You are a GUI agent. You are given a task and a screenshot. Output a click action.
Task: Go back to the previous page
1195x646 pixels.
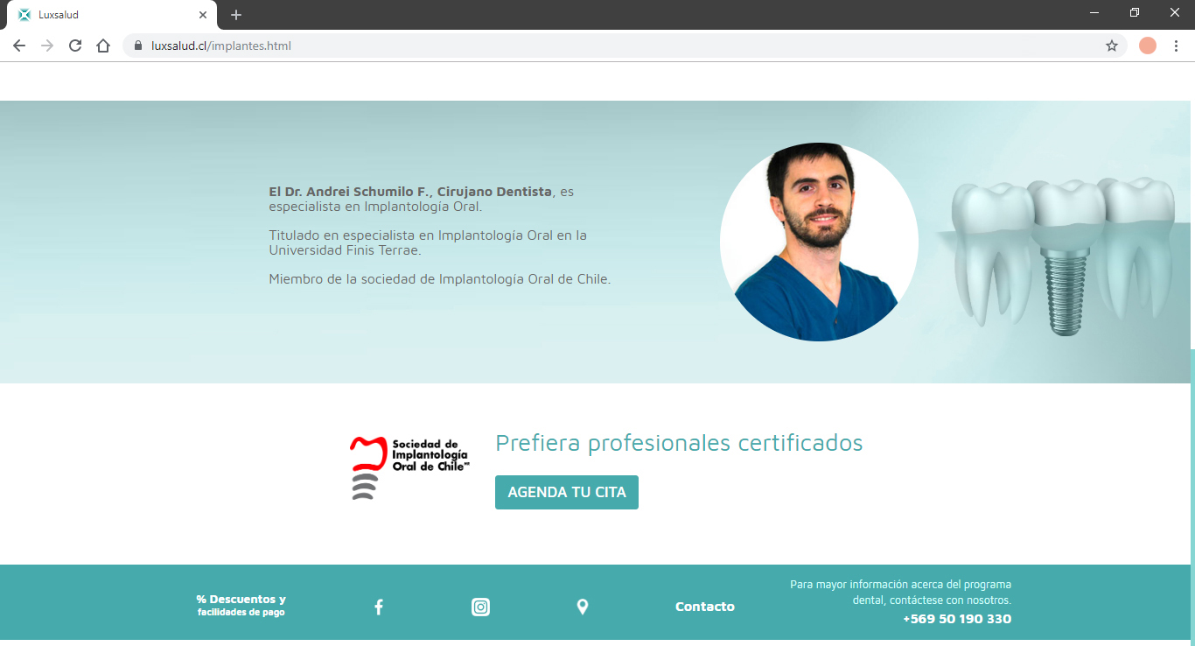(x=19, y=46)
